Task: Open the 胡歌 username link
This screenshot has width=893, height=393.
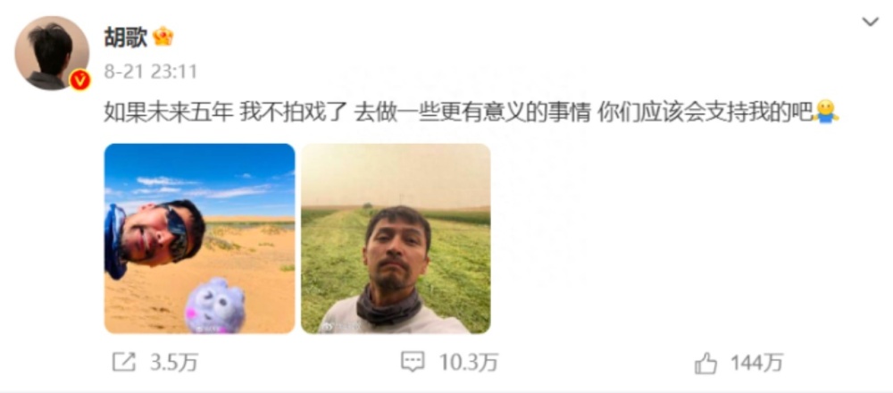Action: 126,38
